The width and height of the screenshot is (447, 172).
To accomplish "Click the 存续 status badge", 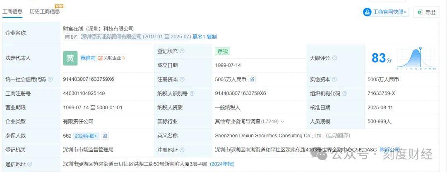I will [222, 52].
